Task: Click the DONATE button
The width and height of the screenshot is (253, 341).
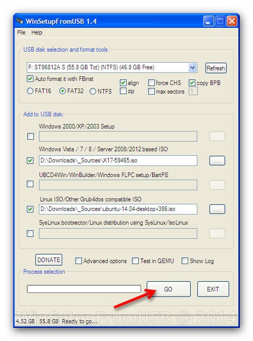Action: [49, 260]
